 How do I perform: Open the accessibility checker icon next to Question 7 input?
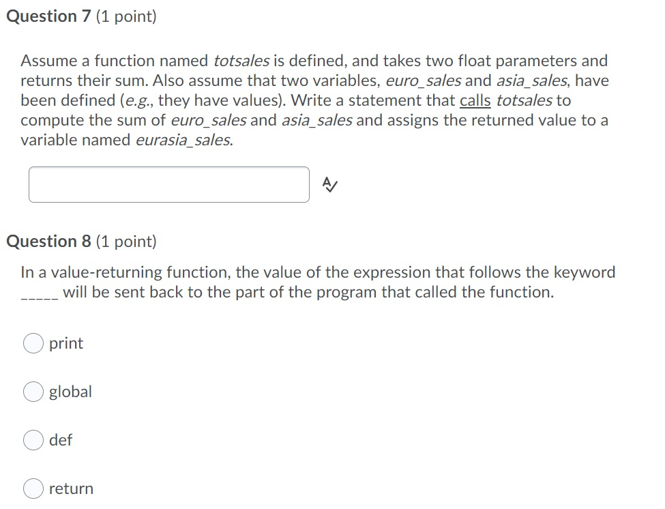[x=329, y=183]
